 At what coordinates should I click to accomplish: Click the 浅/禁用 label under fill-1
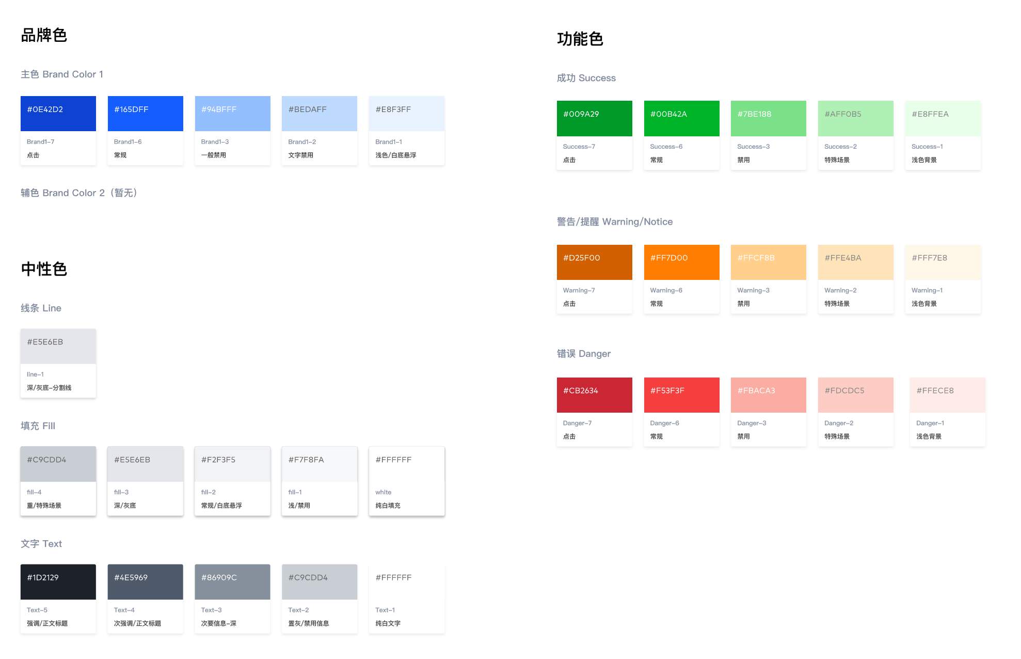coord(299,506)
